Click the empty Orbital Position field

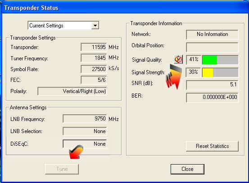pos(212,47)
